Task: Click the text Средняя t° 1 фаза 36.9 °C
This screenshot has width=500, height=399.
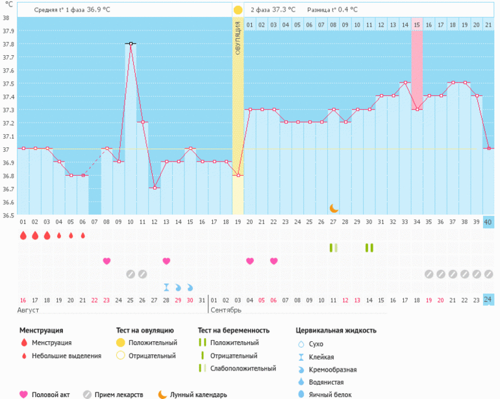Action: pyautogui.click(x=72, y=10)
